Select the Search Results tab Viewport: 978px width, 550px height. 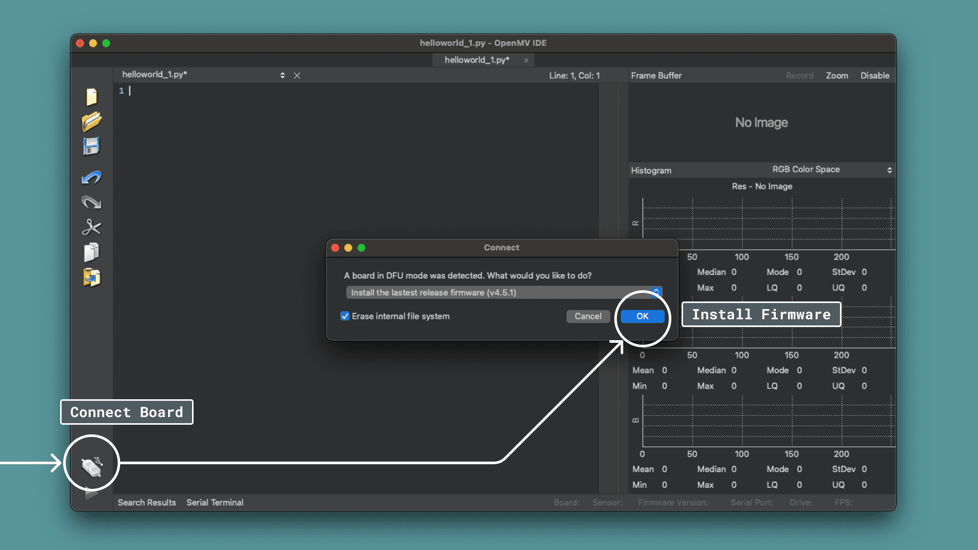tap(146, 503)
